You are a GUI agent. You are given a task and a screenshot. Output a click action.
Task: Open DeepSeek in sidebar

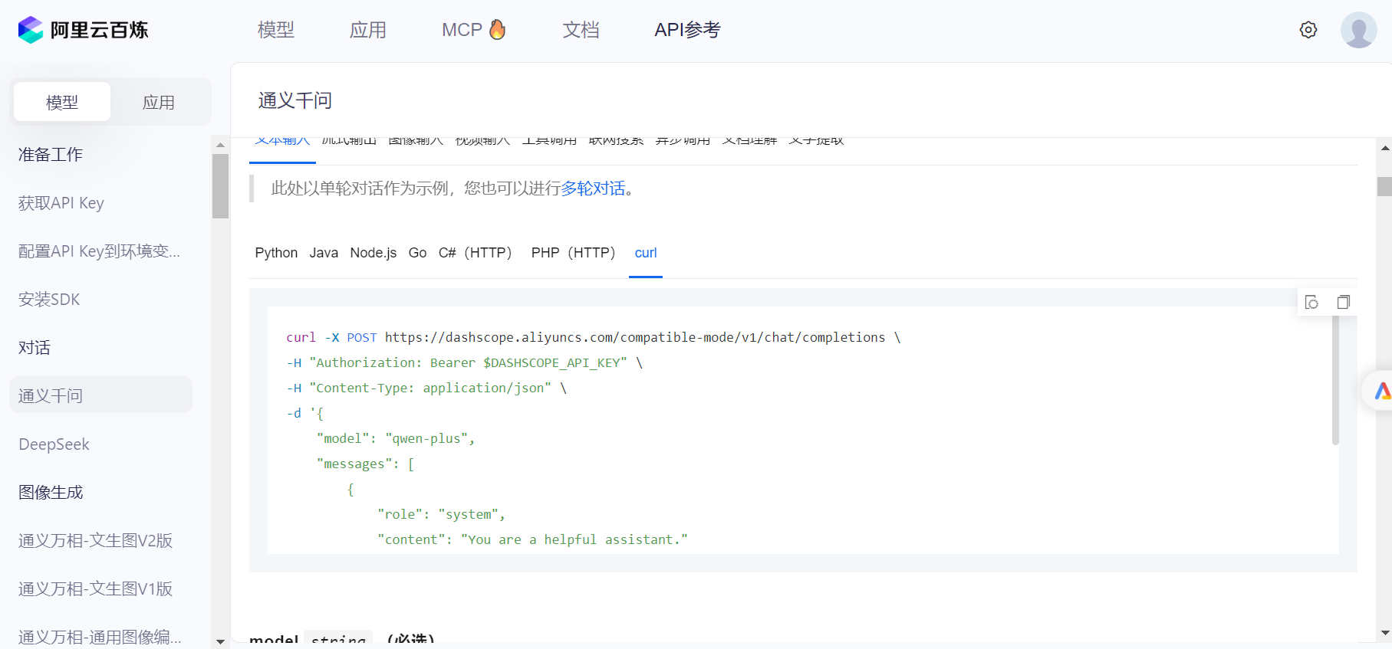click(x=54, y=444)
